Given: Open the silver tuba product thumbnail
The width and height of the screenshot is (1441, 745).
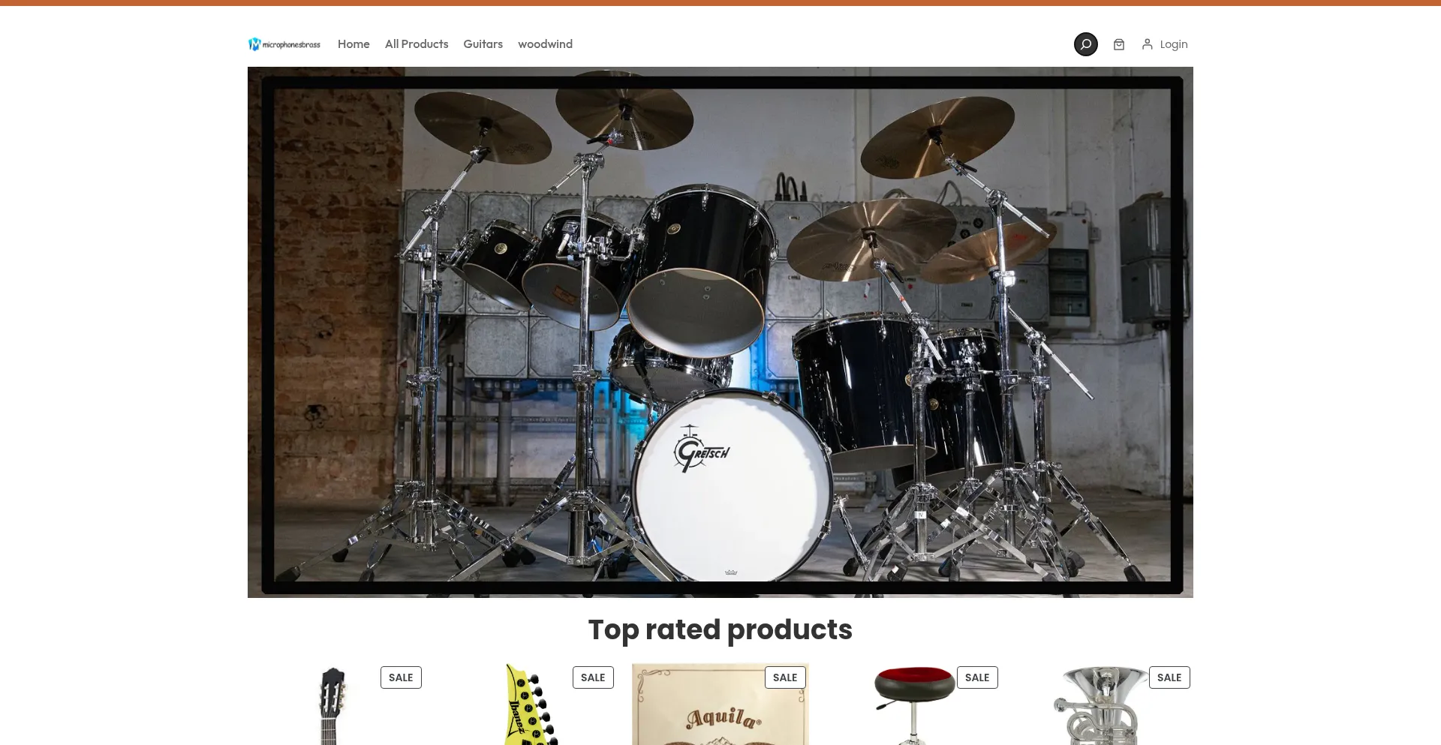Looking at the screenshot, I should tap(1102, 705).
